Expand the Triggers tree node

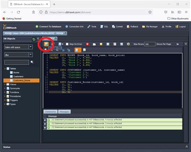pos(5,100)
